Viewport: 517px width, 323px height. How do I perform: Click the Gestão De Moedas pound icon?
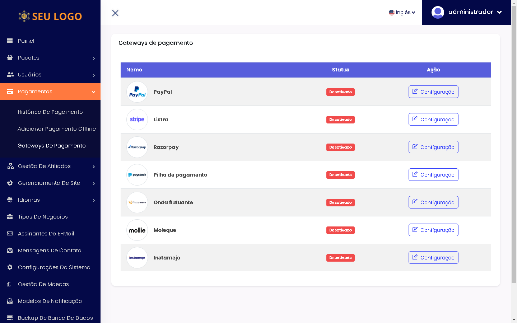click(9, 284)
